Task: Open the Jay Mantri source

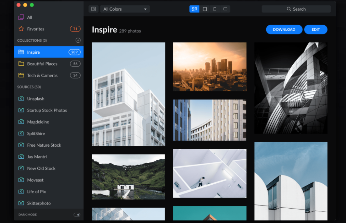Action: click(x=49, y=157)
